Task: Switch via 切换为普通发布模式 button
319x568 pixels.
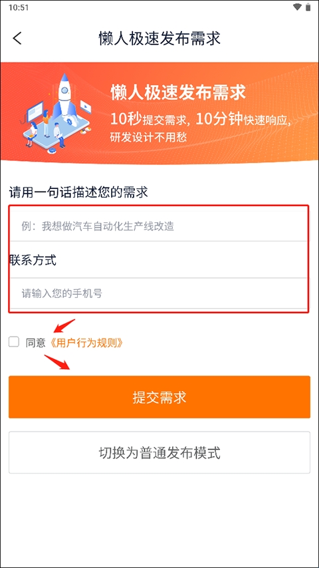Action: (159, 452)
